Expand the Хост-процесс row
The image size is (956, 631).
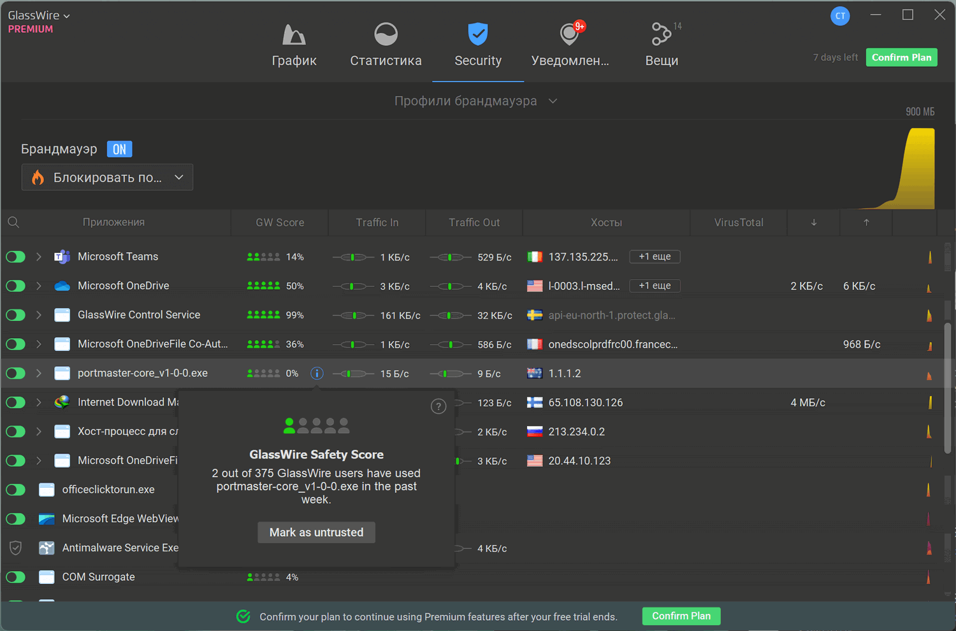(39, 432)
